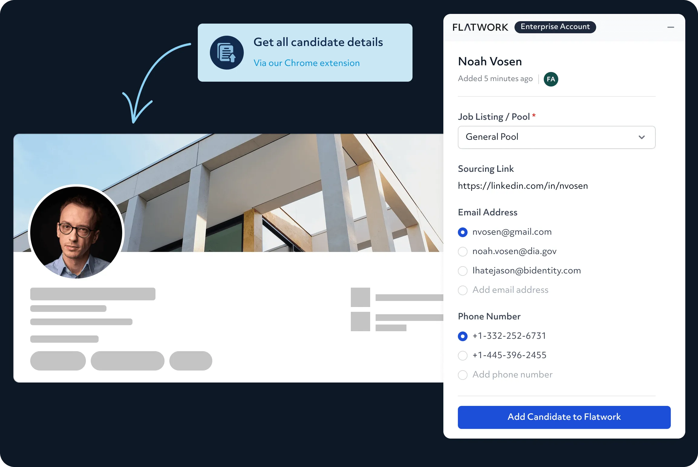
Task: Choose the Add phone number radio option
Action: coord(462,375)
